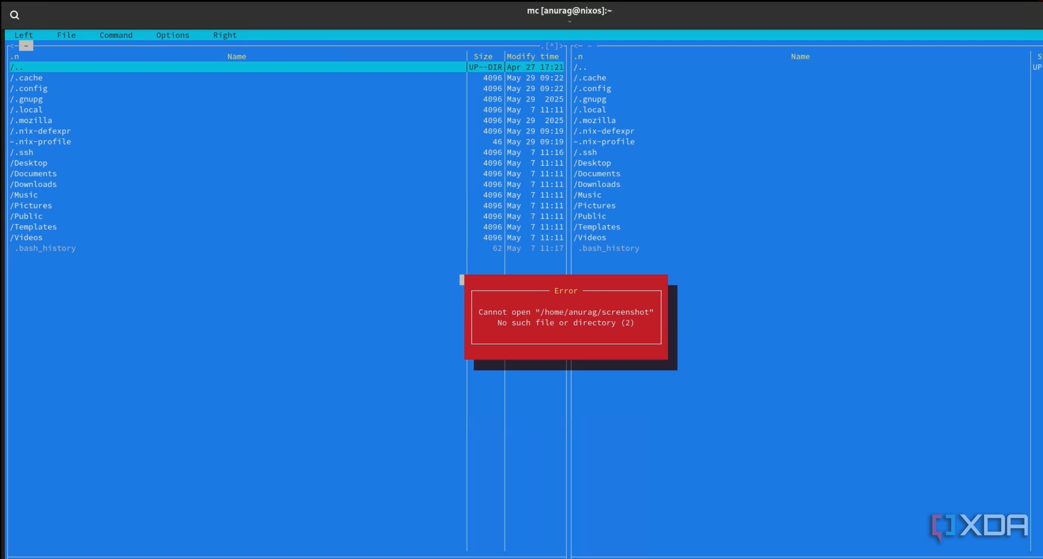Screen dimensions: 1043x559
Task: Open the Right menu
Action: click(x=225, y=35)
